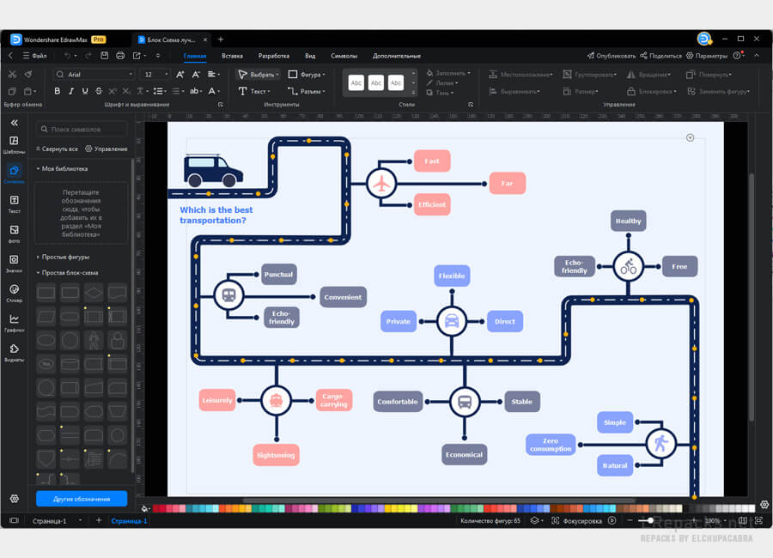Open the Фигура shape dropdown
Screen dimensions: 773x558
(x=307, y=75)
